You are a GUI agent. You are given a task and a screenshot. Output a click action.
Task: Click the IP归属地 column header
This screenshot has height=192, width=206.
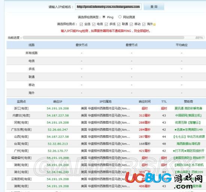pyautogui.click(x=106, y=101)
